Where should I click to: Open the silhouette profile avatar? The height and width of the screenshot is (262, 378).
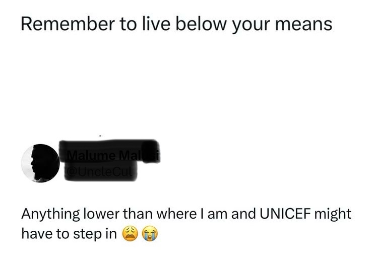click(x=40, y=163)
